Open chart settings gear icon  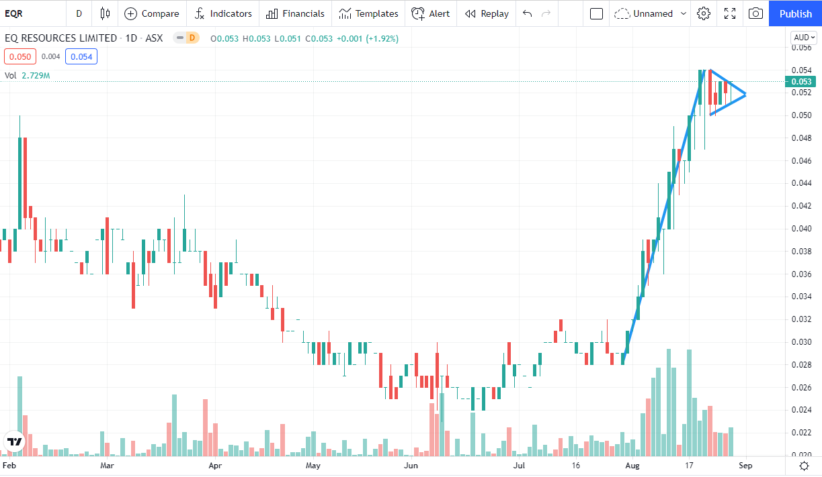(x=704, y=13)
